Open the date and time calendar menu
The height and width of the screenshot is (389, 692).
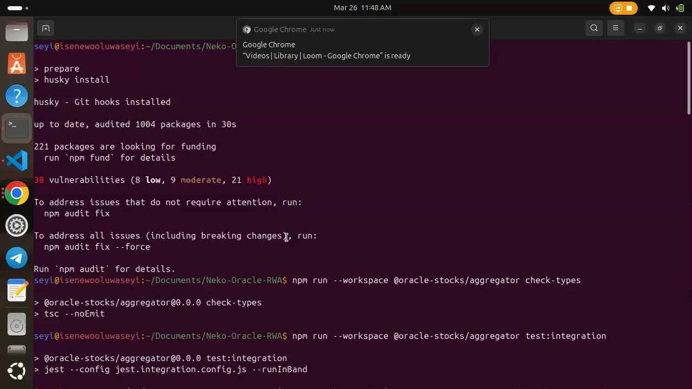362,8
